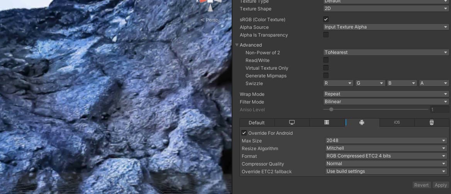Enable the Generate Mipmaps checkbox

[x=326, y=75]
